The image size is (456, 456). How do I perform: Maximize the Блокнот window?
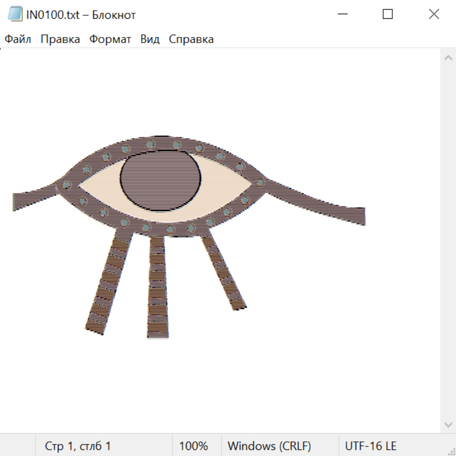pos(388,15)
